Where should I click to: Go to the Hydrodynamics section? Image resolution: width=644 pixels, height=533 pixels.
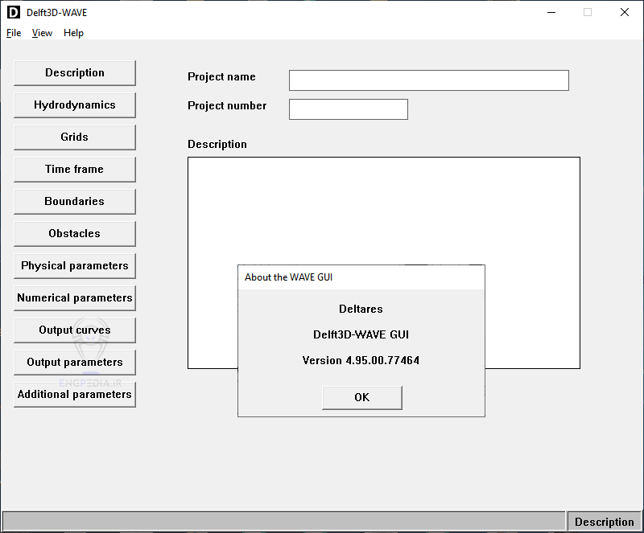[x=75, y=105]
